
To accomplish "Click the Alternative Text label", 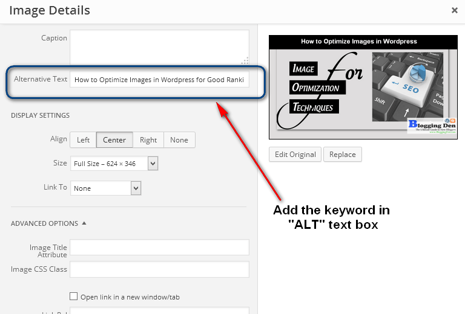I will click(41, 79).
